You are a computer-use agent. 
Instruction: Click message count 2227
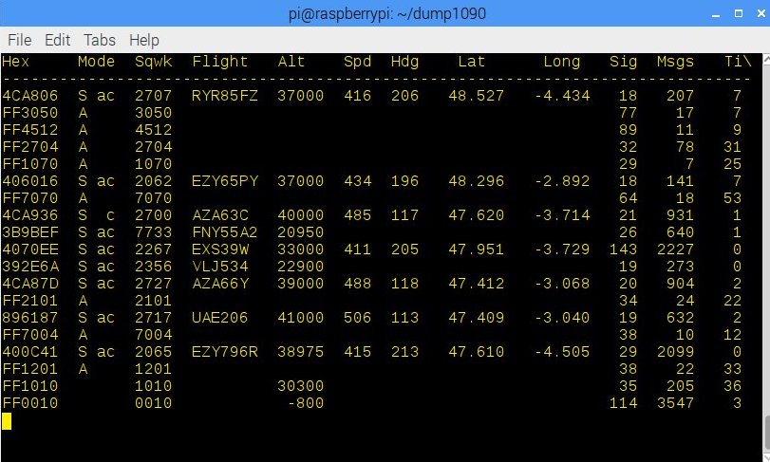pos(676,249)
